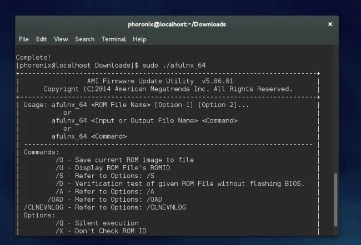Image resolution: width=361 pixels, height=245 pixels.
Task: Click the 'Commands:' heading
Action: coord(41,152)
